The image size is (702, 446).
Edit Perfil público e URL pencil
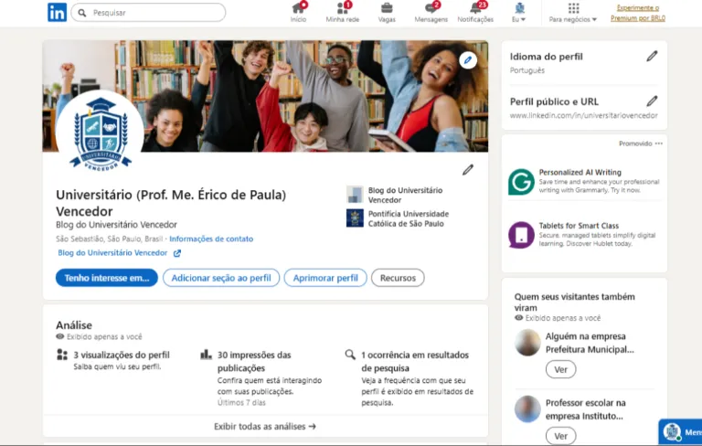(652, 101)
